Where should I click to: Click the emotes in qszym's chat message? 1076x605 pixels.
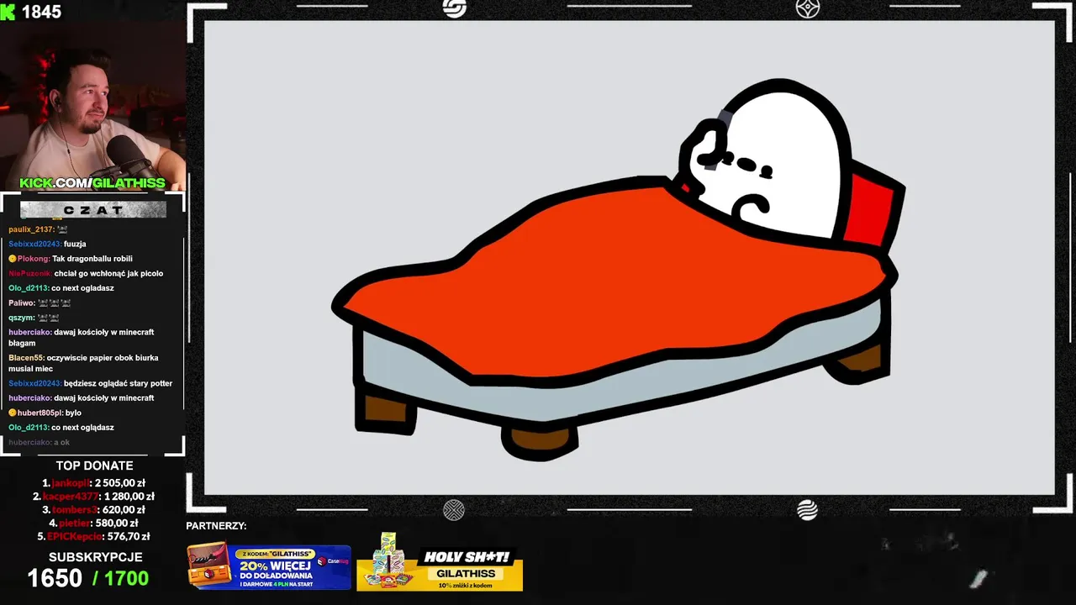(x=49, y=318)
